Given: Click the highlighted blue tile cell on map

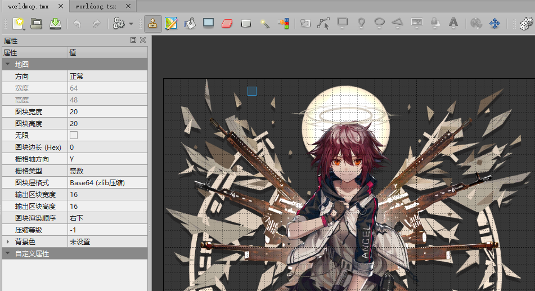Looking at the screenshot, I should point(252,91).
